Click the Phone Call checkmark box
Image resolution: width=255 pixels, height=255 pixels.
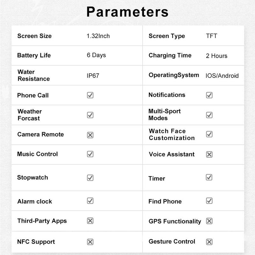tap(90, 95)
